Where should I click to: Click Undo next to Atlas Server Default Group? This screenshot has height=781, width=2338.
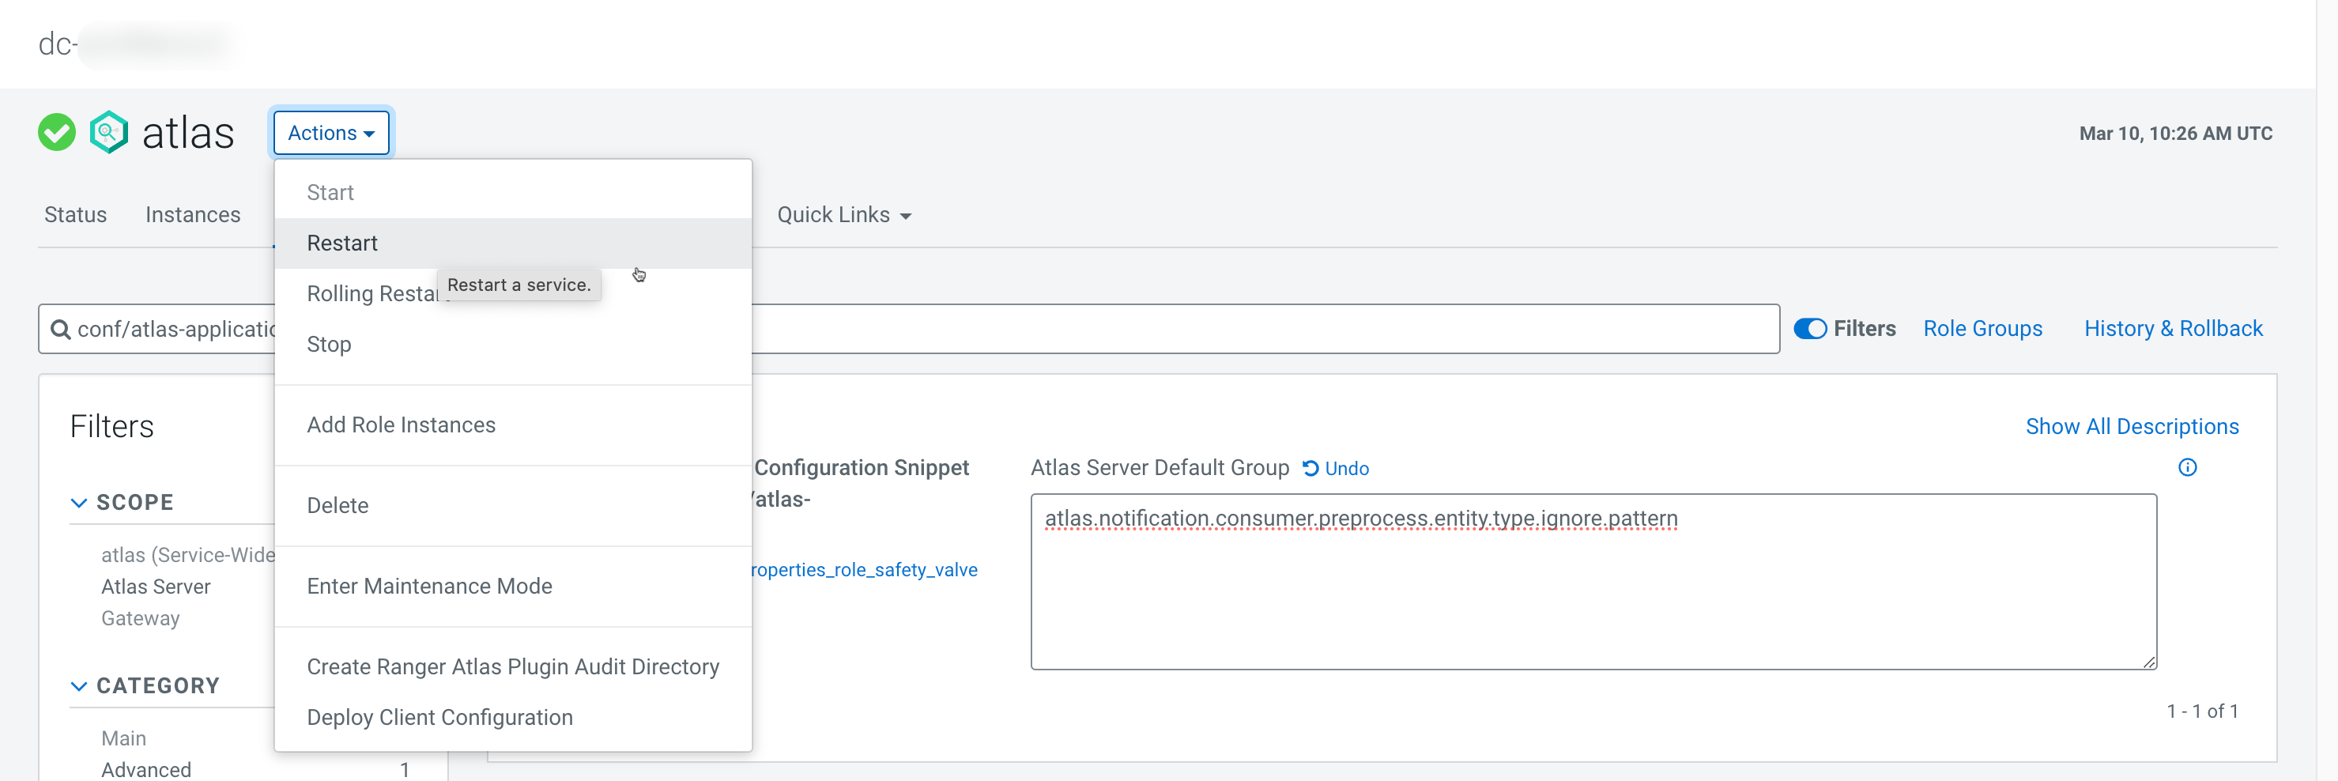point(1336,469)
